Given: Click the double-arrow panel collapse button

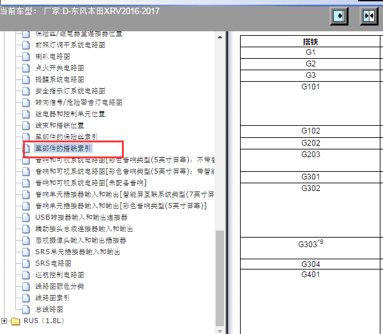Looking at the screenshot, I should [x=369, y=16].
